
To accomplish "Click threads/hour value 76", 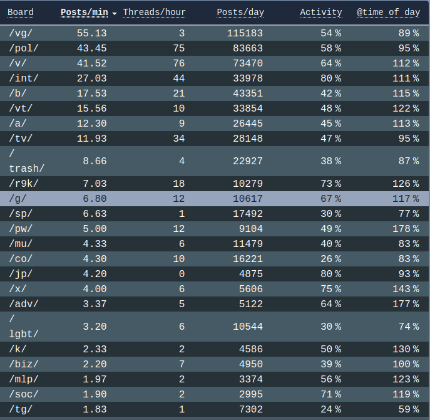I will tap(179, 63).
